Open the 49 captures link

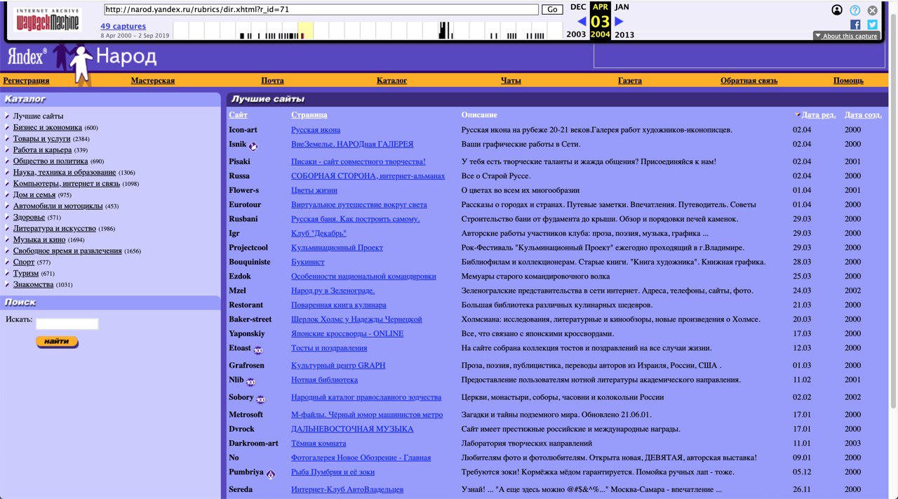[x=123, y=26]
